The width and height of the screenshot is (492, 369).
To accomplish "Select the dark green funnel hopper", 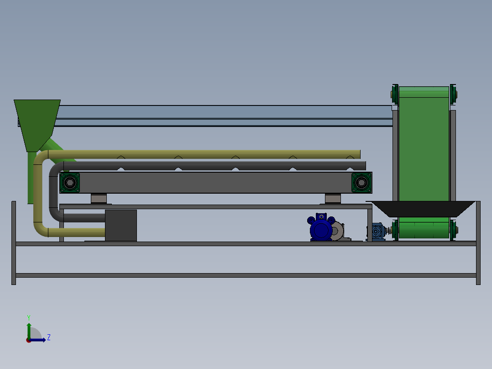I will click(x=37, y=125).
